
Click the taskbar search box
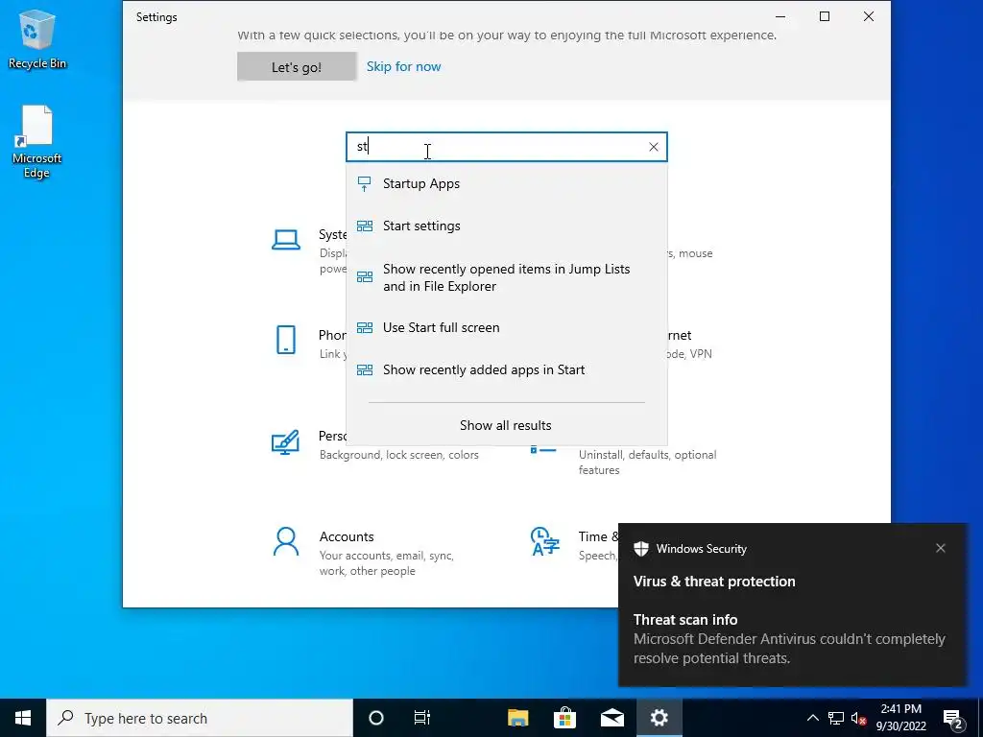click(200, 718)
